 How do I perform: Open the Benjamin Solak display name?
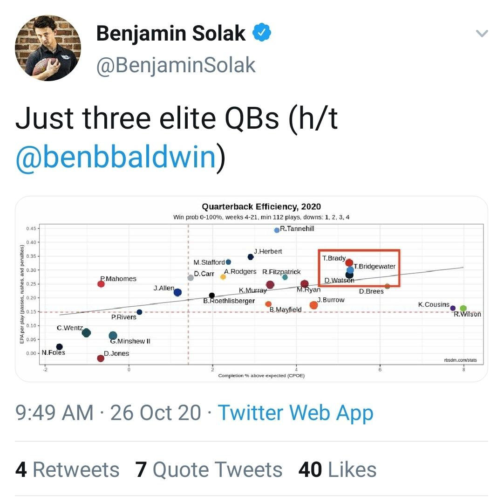click(171, 33)
